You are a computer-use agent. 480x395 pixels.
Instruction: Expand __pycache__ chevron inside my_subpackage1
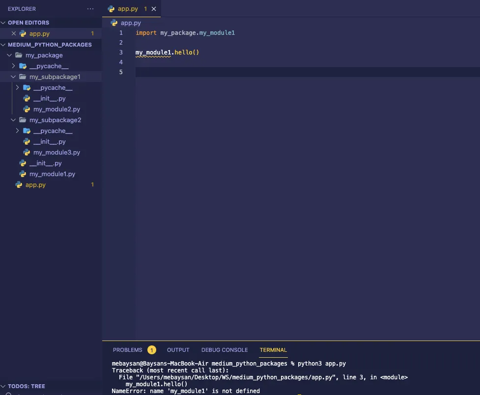pos(18,87)
